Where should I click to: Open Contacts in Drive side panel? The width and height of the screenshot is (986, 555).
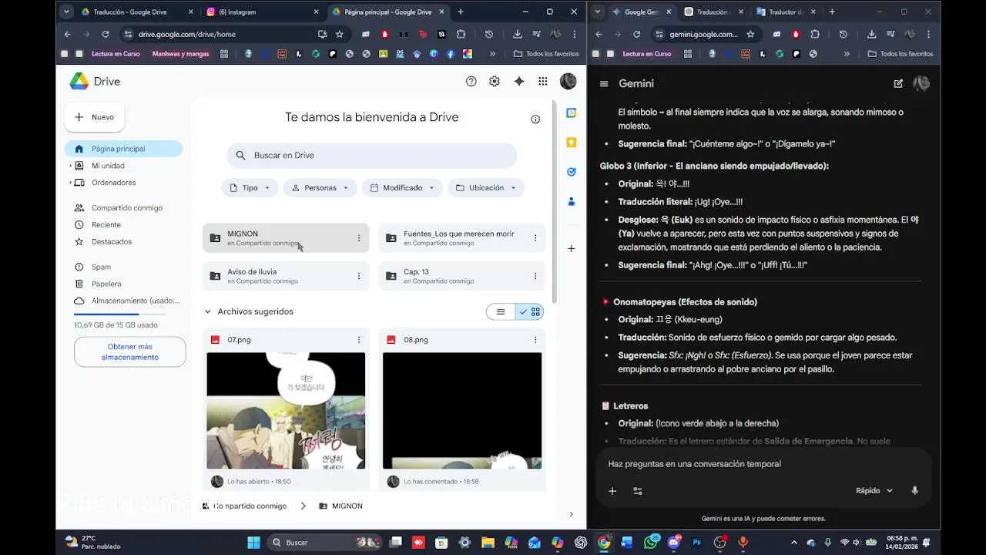pyautogui.click(x=572, y=202)
